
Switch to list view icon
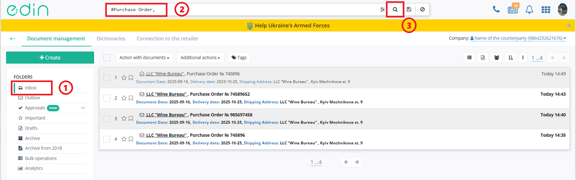[x=469, y=58]
